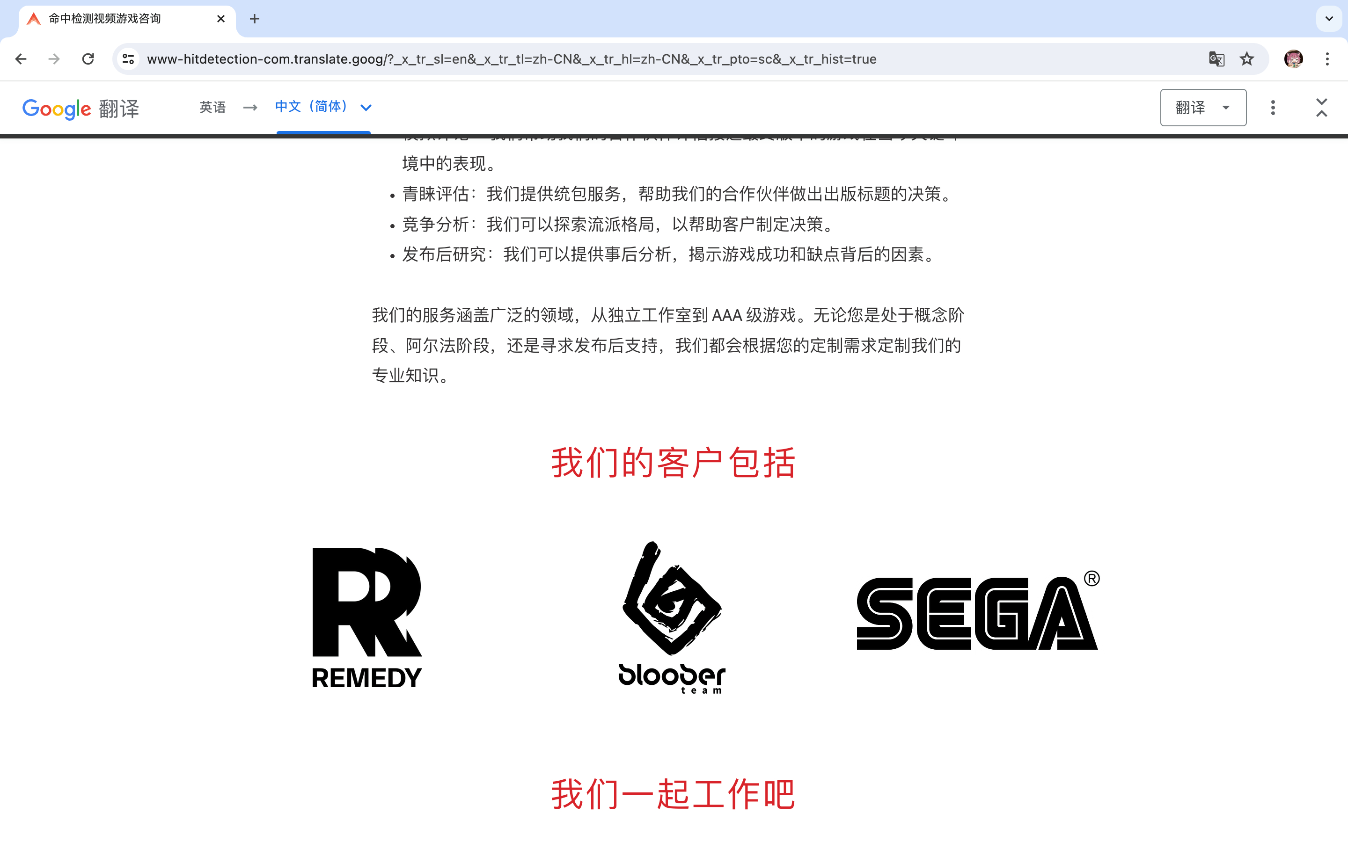
Task: Click the browser forward arrow
Action: [x=54, y=59]
